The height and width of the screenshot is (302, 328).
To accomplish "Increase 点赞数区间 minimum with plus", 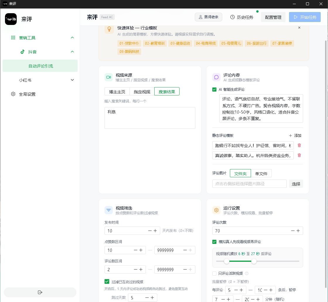I will pyautogui.click(x=141, y=250).
